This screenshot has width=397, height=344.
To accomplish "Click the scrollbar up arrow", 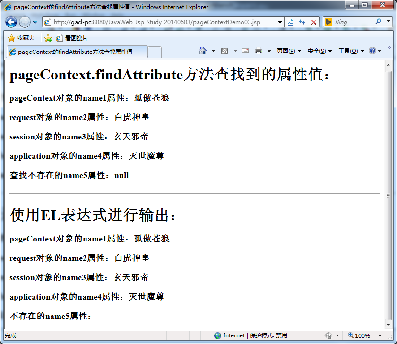I will pyautogui.click(x=388, y=65).
